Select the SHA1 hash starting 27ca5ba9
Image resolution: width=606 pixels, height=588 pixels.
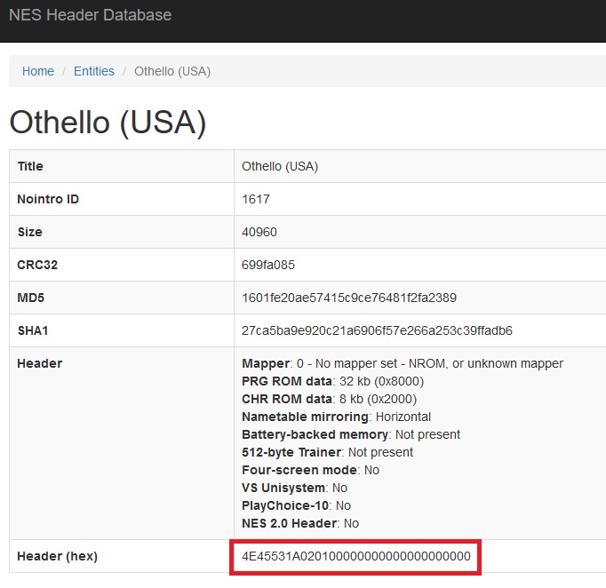[x=378, y=330]
